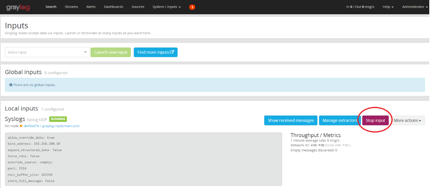Viewport: 432px width, 188px height.
Task: Expand the More actions dropdown
Action: 407,120
